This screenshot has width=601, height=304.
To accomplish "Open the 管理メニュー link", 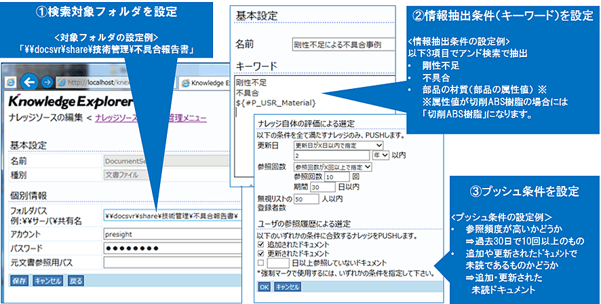I will (x=188, y=119).
